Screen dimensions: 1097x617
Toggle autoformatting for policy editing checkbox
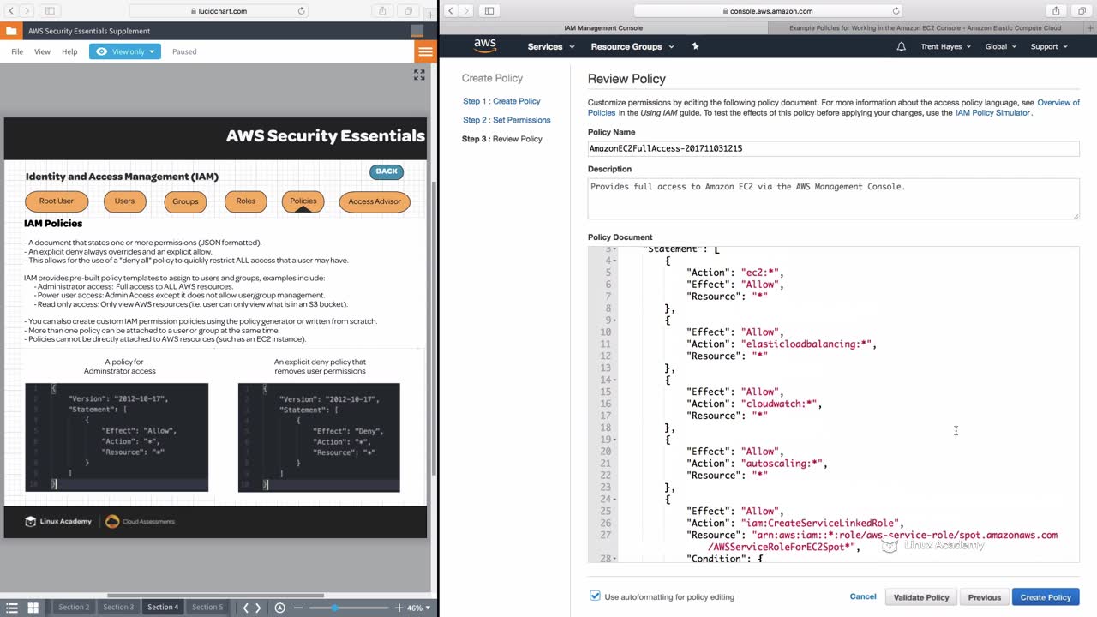pos(595,596)
